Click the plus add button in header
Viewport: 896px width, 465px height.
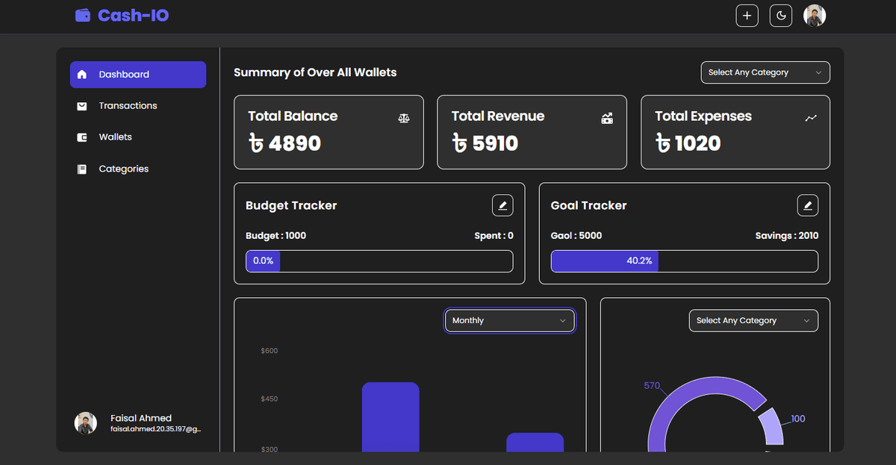[x=747, y=16]
